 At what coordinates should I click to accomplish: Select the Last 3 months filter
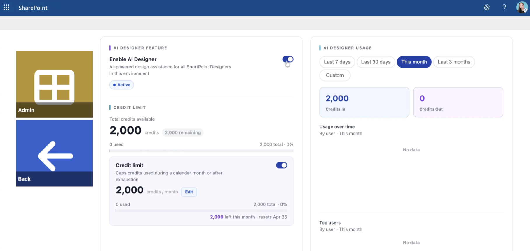[454, 62]
